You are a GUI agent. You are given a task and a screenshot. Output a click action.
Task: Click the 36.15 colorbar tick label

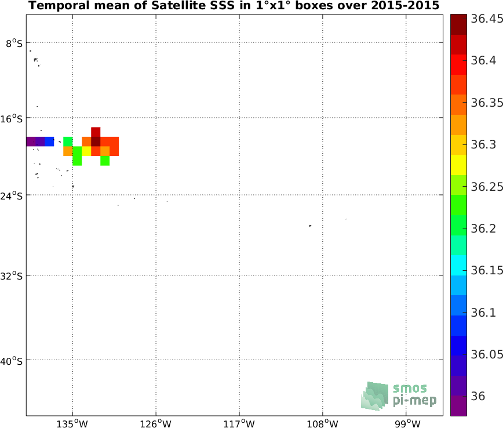click(487, 270)
